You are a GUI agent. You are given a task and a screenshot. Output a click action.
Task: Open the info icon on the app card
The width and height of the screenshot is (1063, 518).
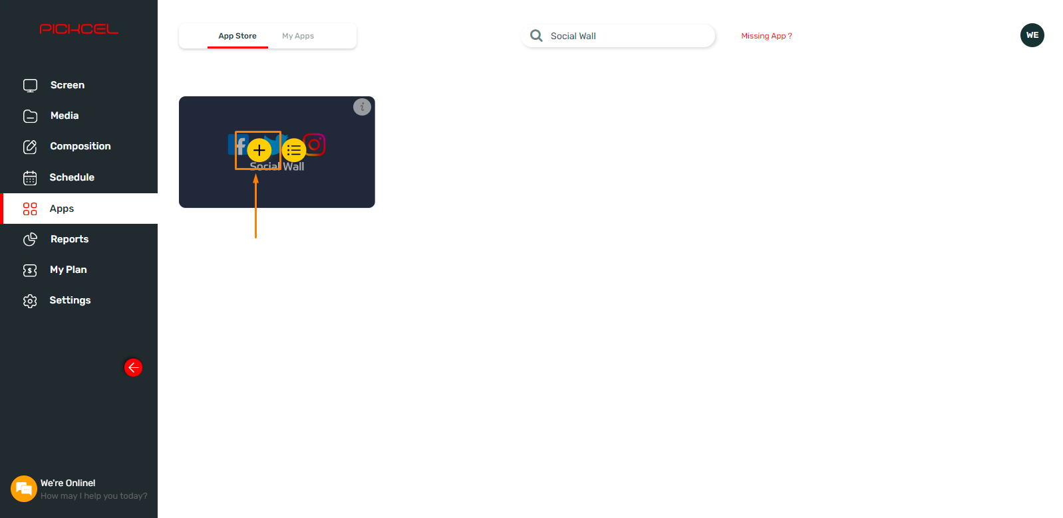[362, 107]
